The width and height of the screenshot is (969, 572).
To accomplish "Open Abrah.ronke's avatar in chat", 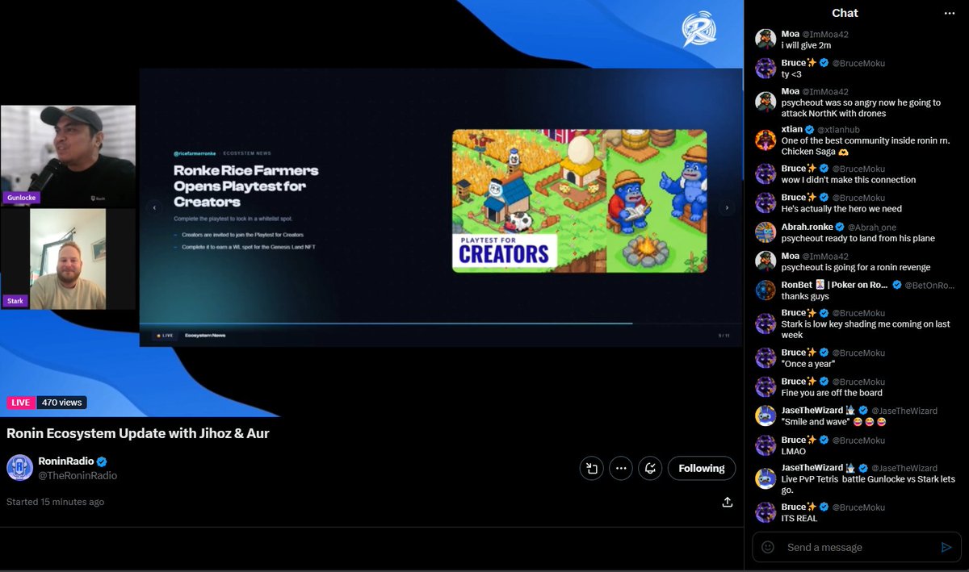I will [x=766, y=232].
